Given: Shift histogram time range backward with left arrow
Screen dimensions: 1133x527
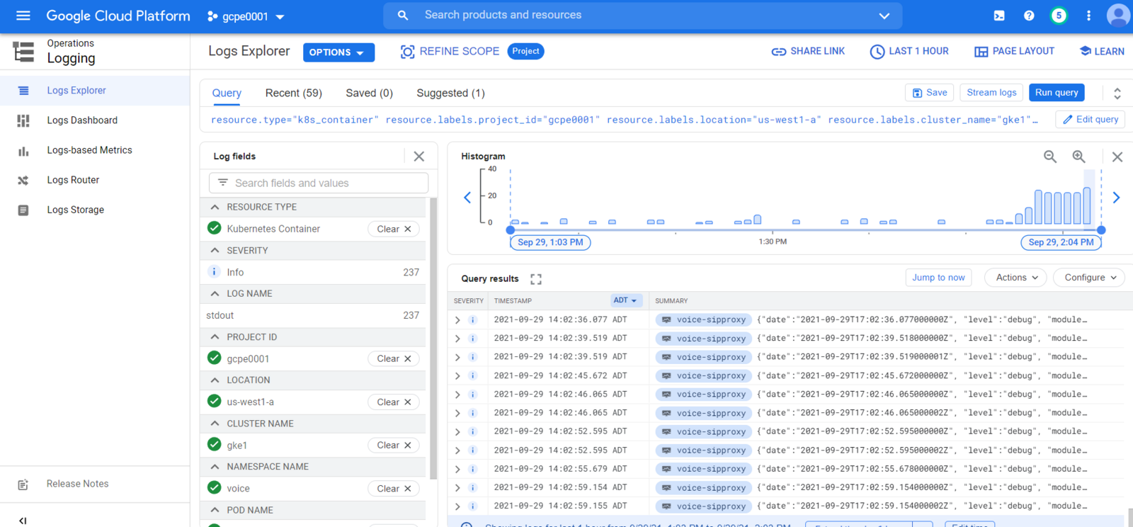Looking at the screenshot, I should (467, 198).
